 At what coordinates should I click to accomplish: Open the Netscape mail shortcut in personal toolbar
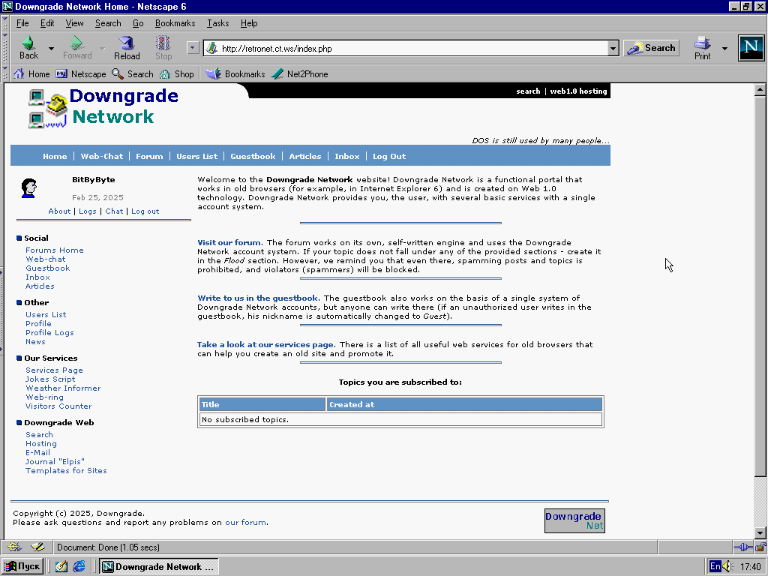click(81, 74)
